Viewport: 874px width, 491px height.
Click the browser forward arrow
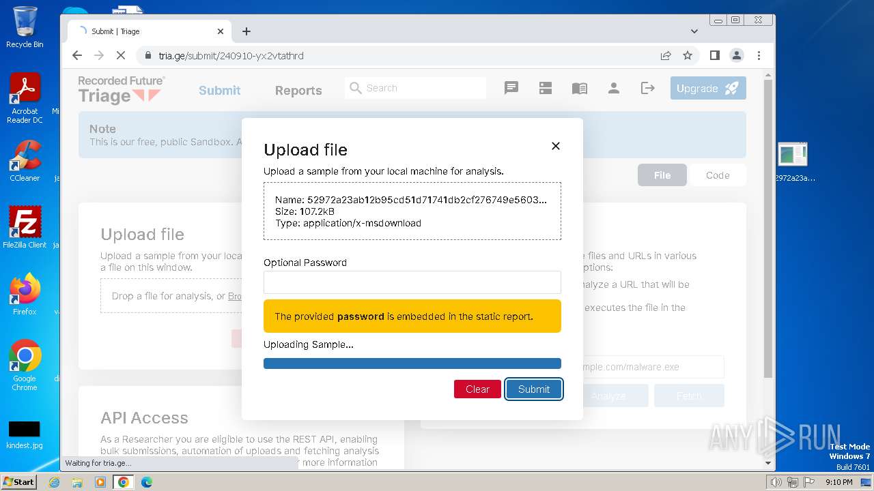tap(99, 55)
